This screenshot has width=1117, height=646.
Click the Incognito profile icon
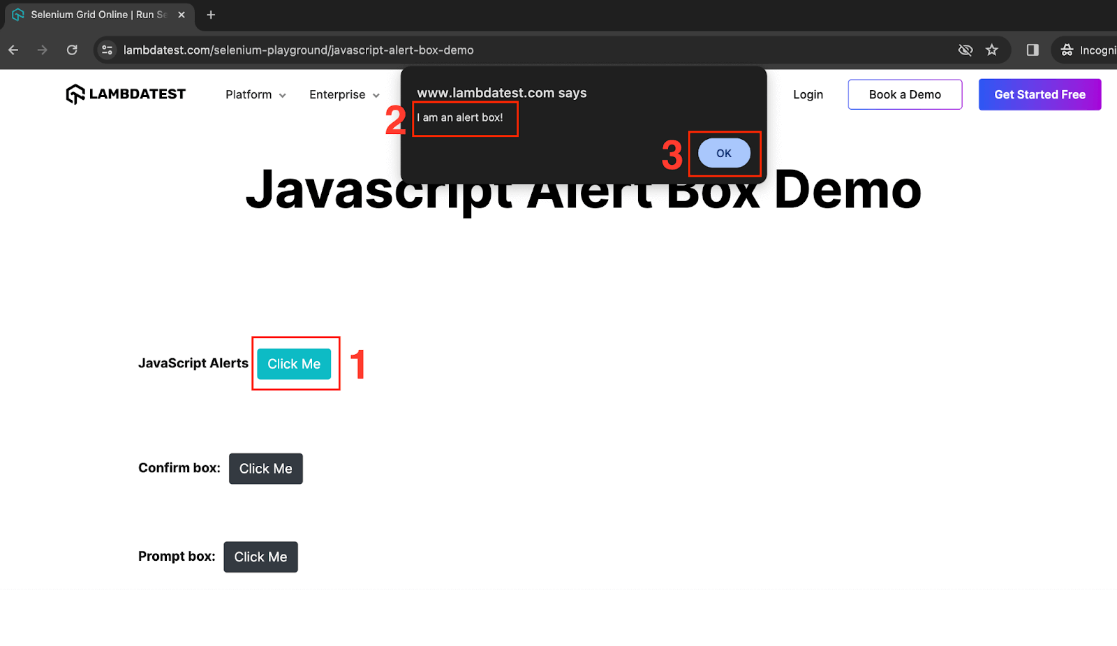tap(1067, 50)
